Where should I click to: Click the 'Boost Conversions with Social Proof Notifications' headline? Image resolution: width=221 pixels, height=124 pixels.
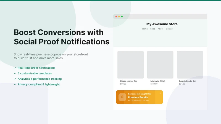pyautogui.click(x=62, y=37)
